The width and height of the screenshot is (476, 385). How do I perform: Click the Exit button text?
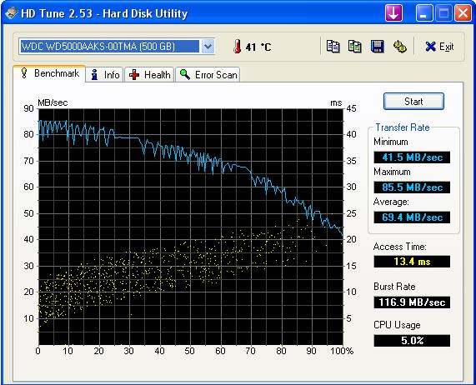point(446,47)
